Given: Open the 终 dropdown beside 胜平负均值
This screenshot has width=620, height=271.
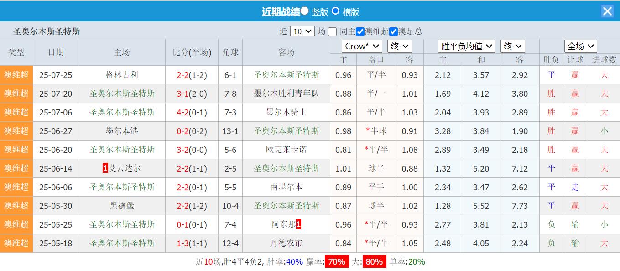Looking at the screenshot, I should pyautogui.click(x=513, y=46).
